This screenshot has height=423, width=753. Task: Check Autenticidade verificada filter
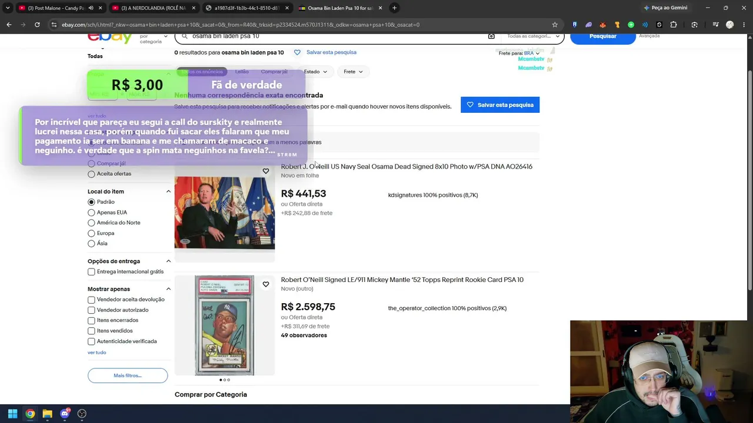point(91,341)
